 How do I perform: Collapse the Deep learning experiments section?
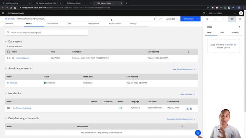(6, 118)
